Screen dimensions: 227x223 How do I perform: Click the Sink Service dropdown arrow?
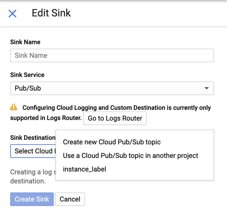point(207,88)
